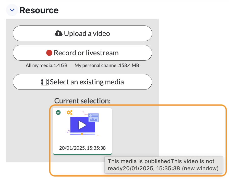Click the Resource heading
This screenshot has height=180, width=229.
39,10
